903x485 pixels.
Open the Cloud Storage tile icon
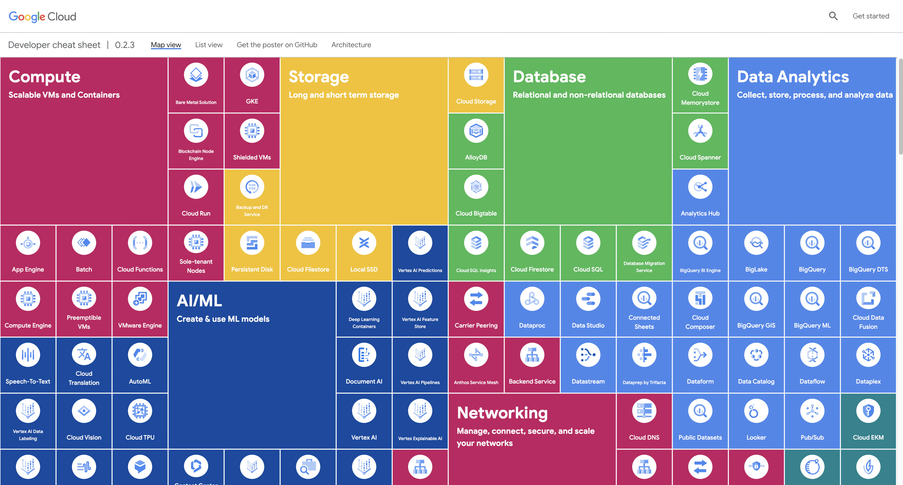pos(476,75)
